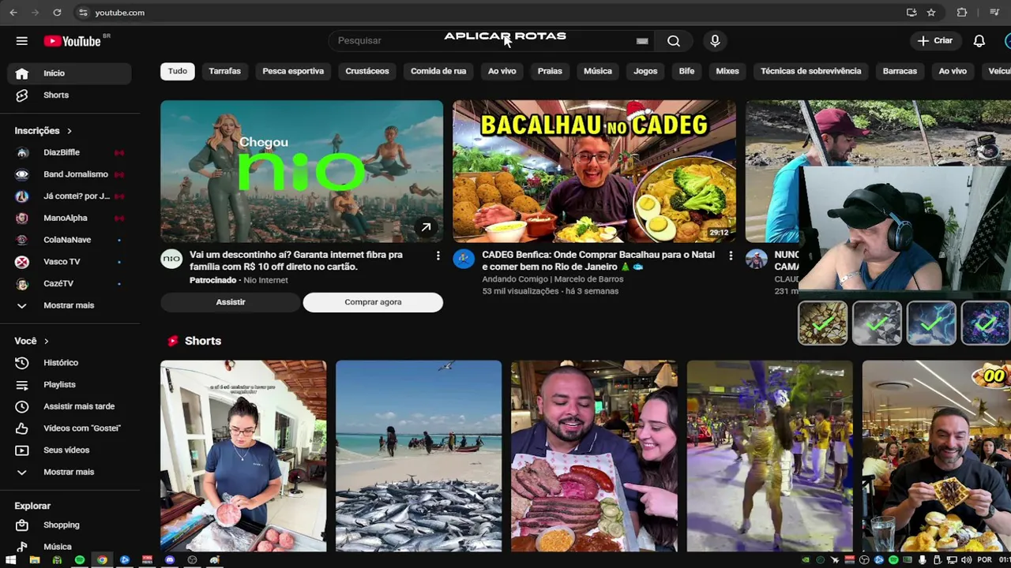Select the Barracas filter chip
The image size is (1011, 568).
point(900,71)
